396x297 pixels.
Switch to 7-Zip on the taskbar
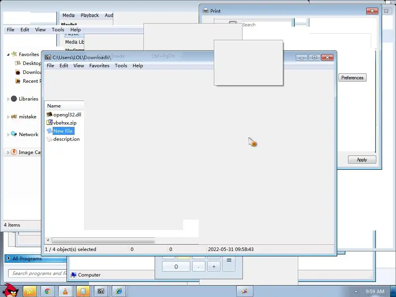click(101, 292)
